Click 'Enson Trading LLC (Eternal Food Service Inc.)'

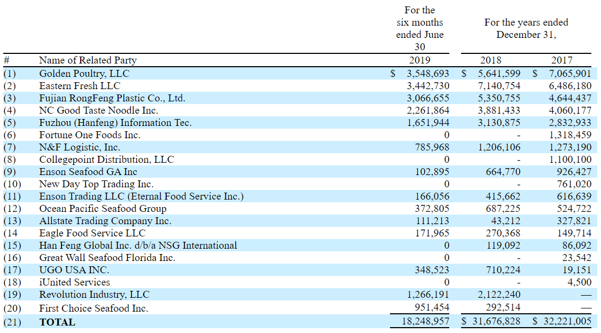(142, 196)
